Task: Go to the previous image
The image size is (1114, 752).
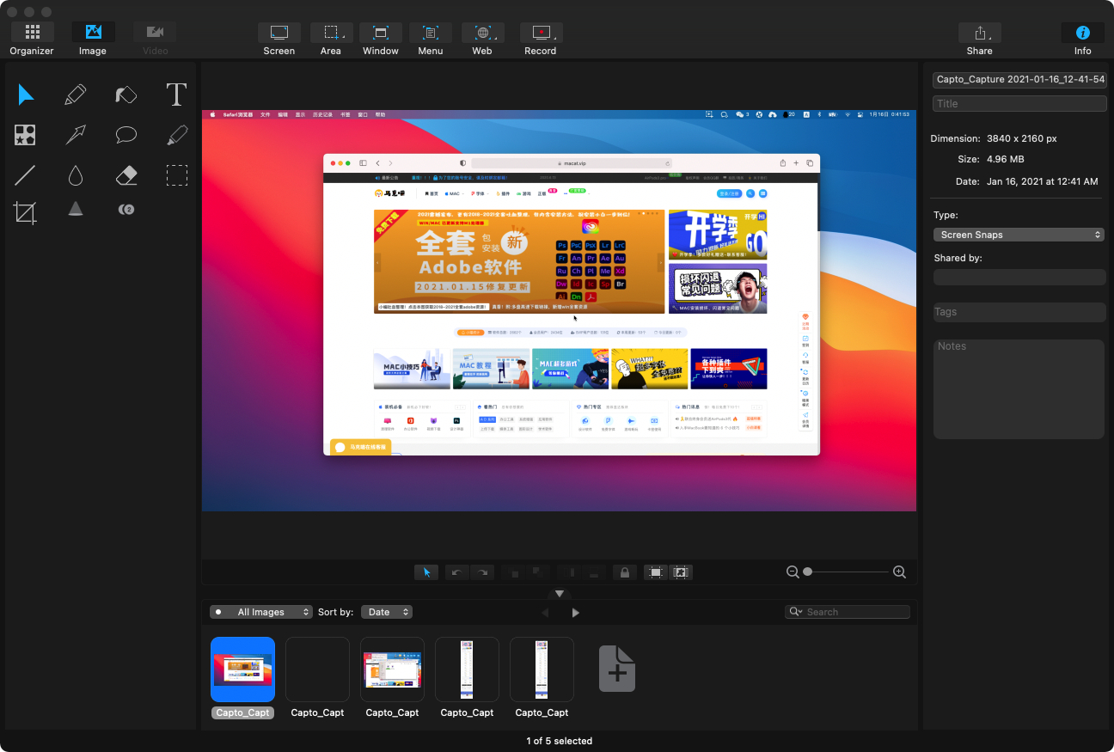Action: click(545, 613)
